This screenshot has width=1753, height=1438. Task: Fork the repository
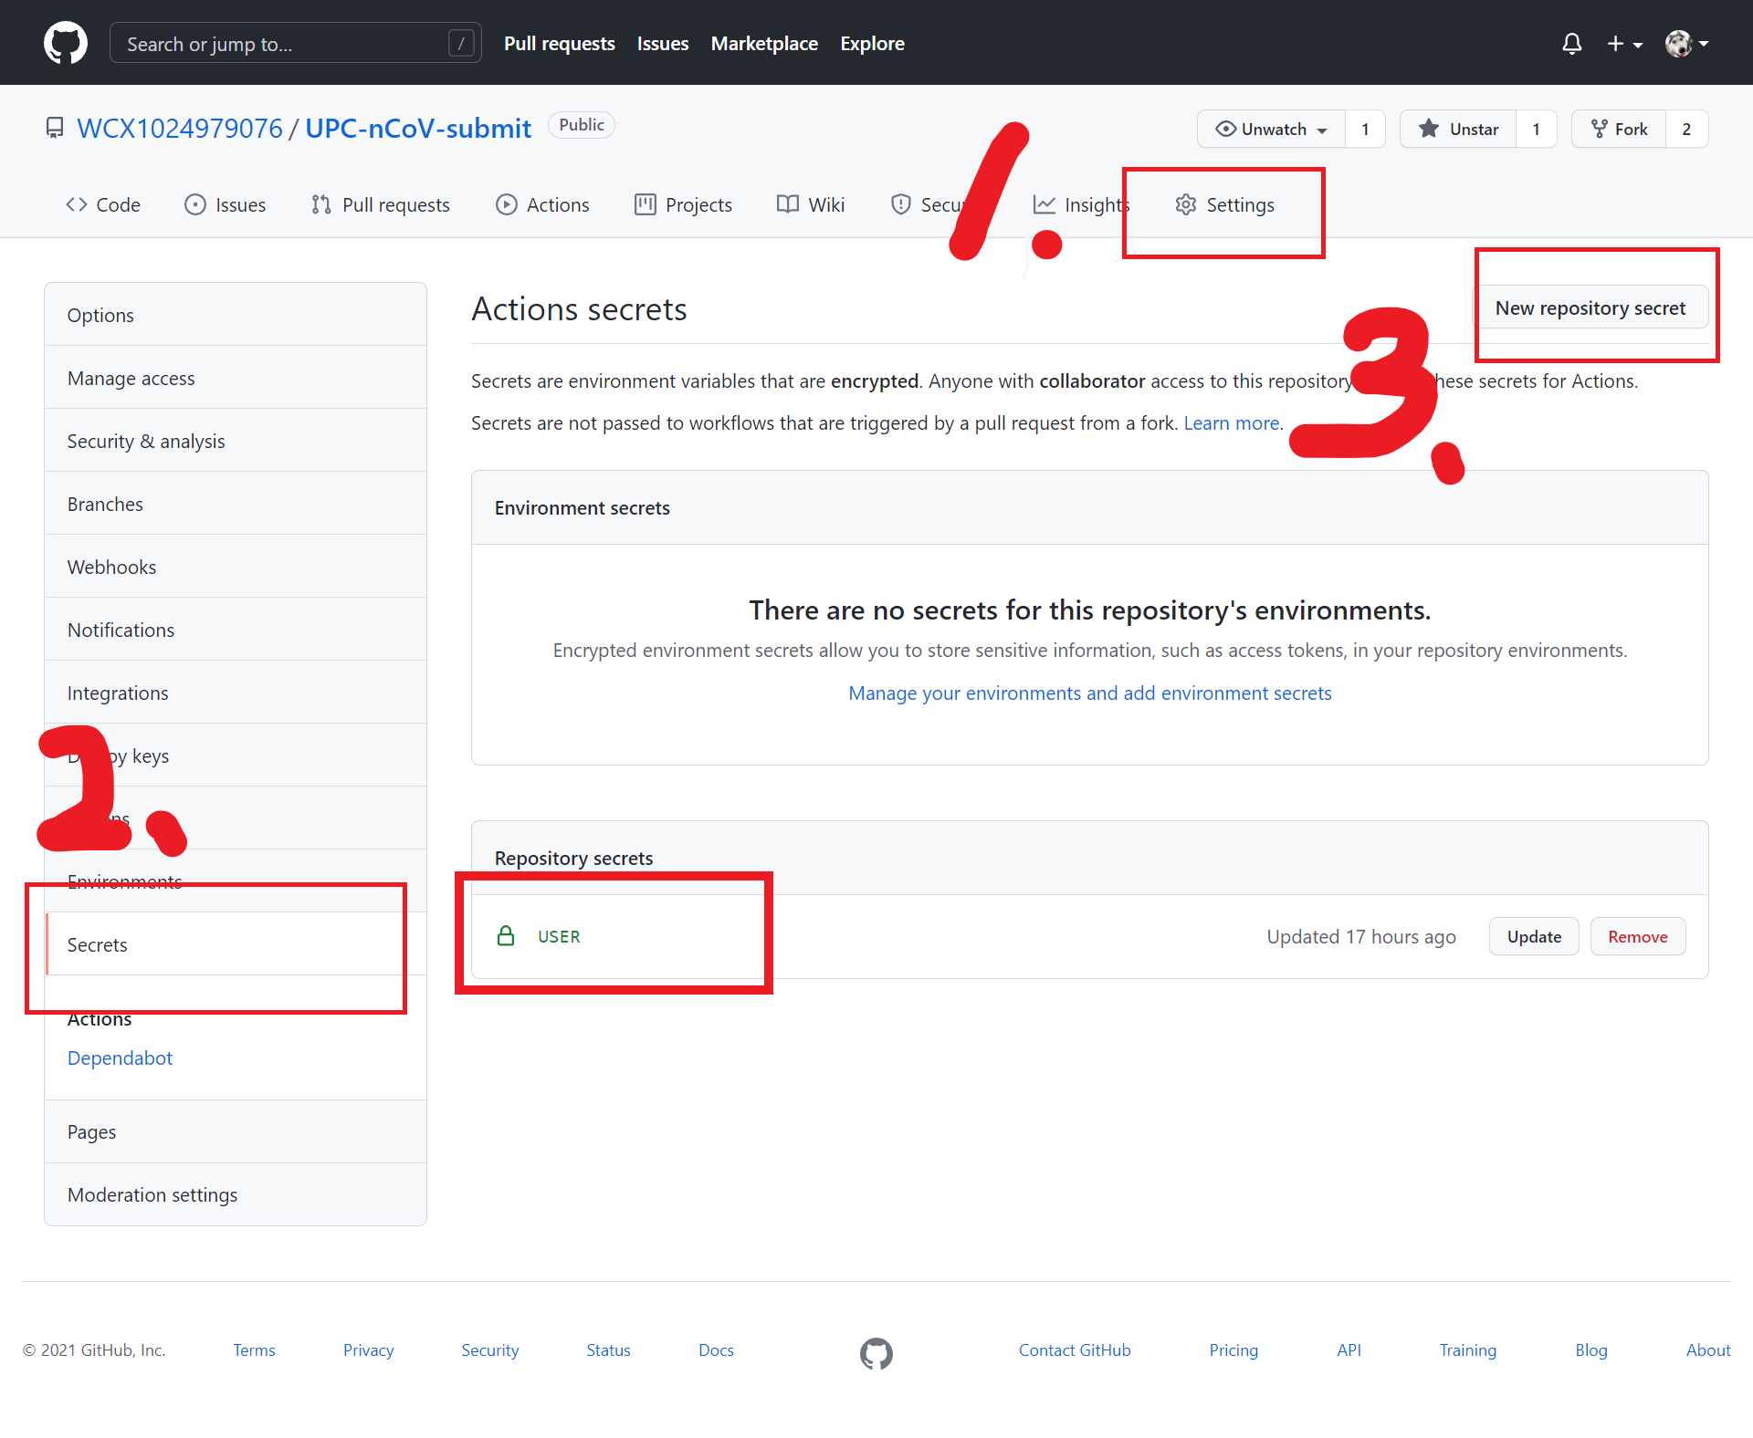coord(1619,129)
